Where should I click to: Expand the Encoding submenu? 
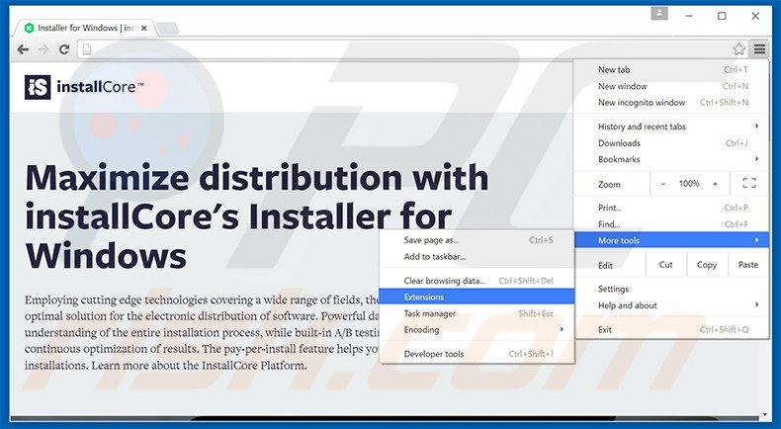point(477,330)
